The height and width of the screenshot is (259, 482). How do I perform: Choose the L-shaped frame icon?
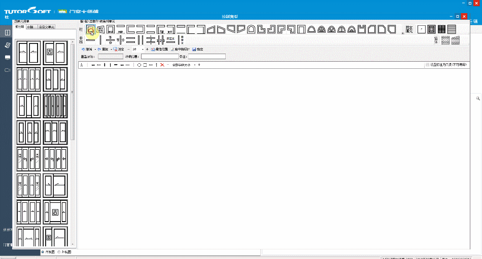261,29
